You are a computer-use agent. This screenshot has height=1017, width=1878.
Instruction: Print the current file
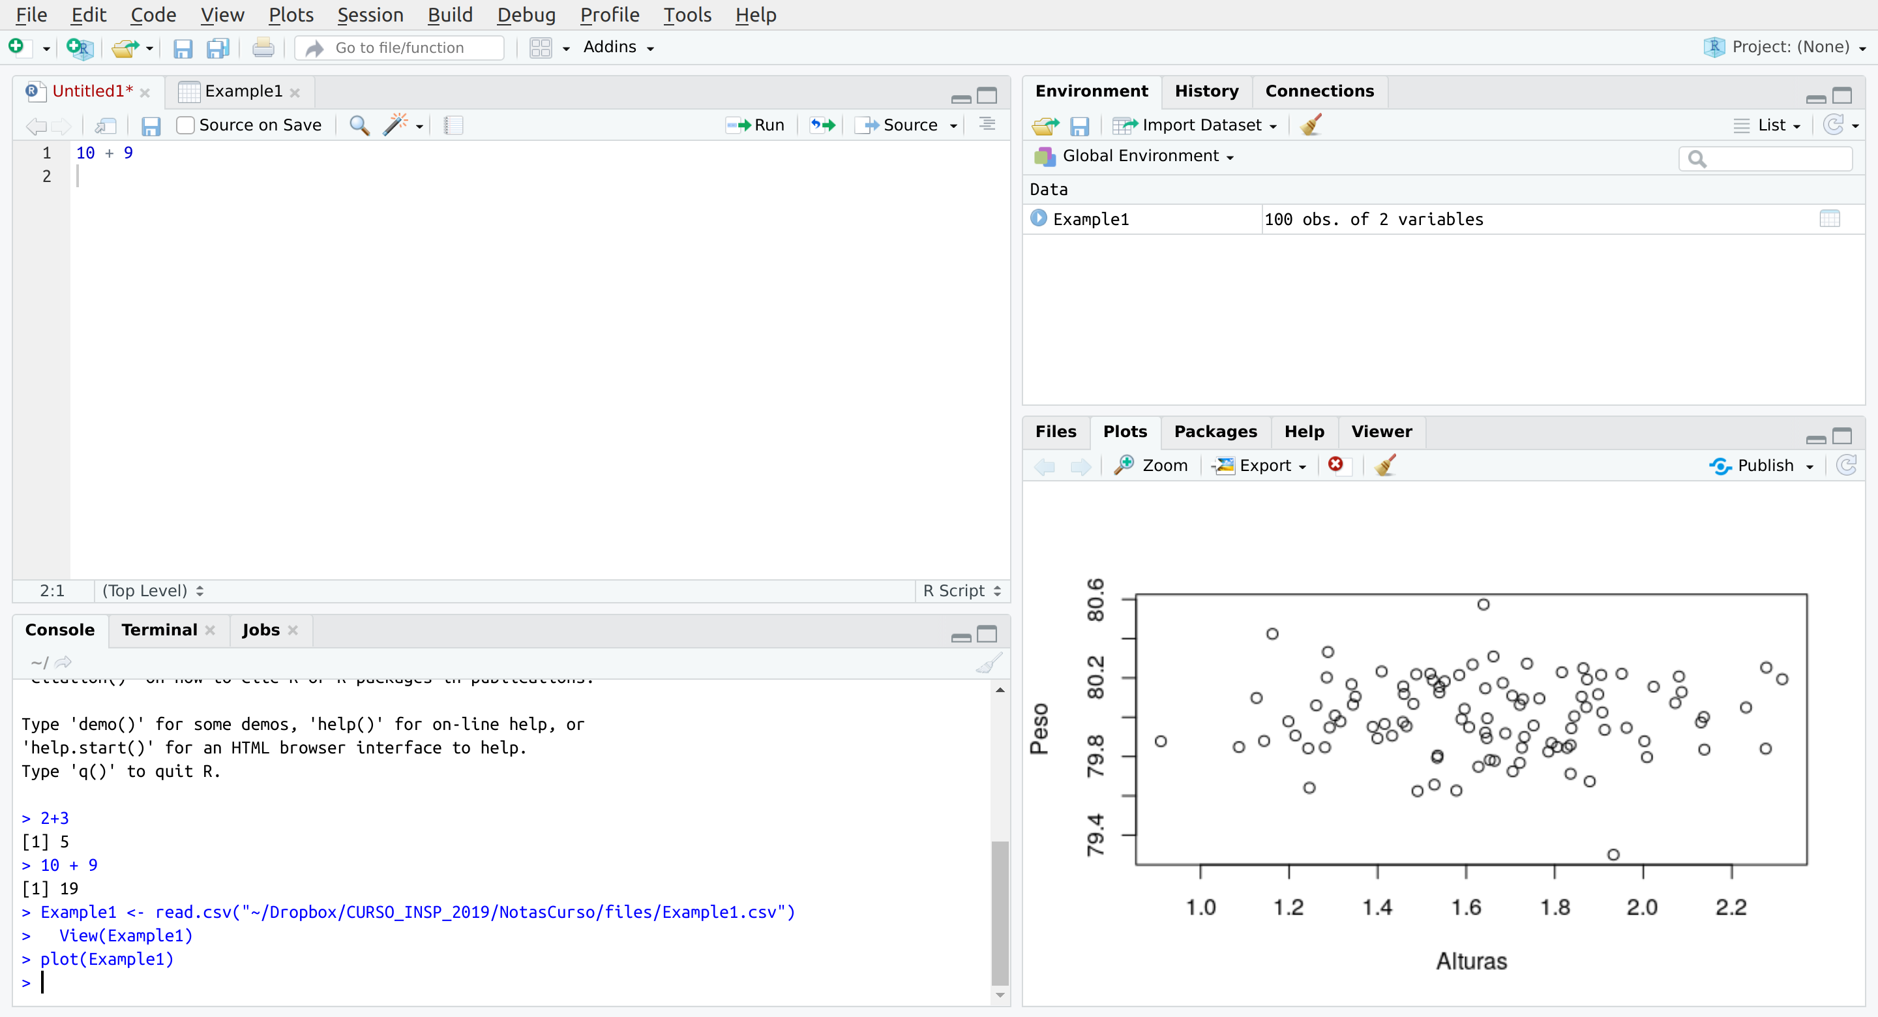coord(263,48)
